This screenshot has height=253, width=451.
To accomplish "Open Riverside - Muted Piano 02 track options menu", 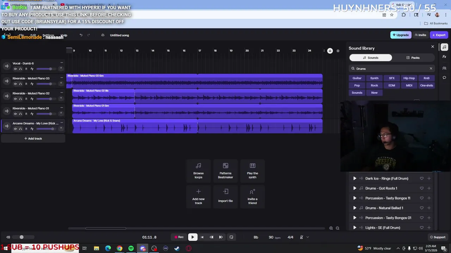I will tap(62, 93).
